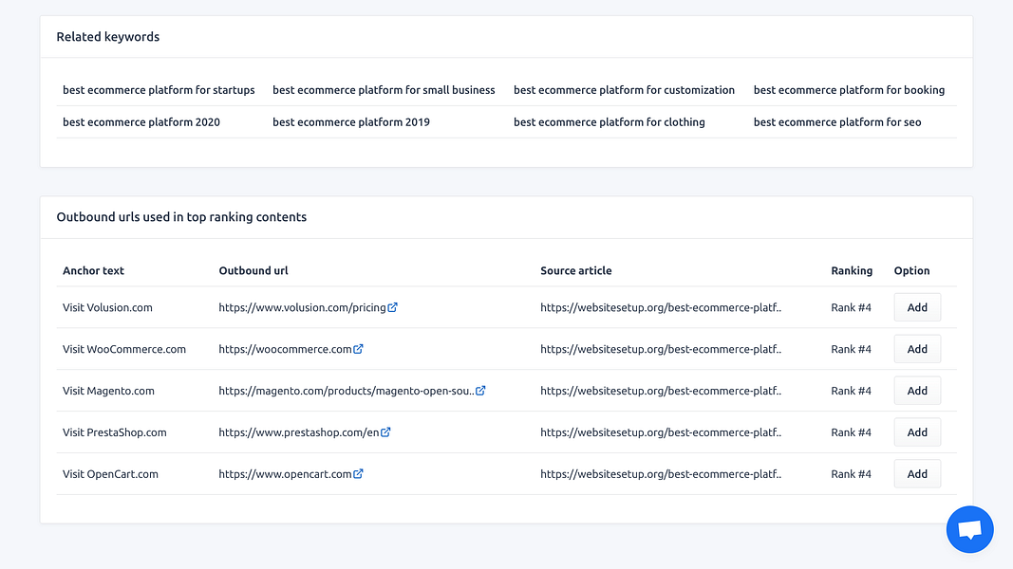1013x569 pixels.
Task: Click 'Rank #4' in the OpenCart row
Action: [851, 473]
